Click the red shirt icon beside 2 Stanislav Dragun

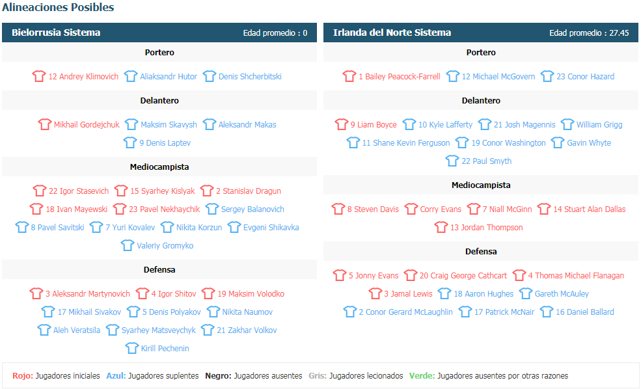(x=206, y=191)
